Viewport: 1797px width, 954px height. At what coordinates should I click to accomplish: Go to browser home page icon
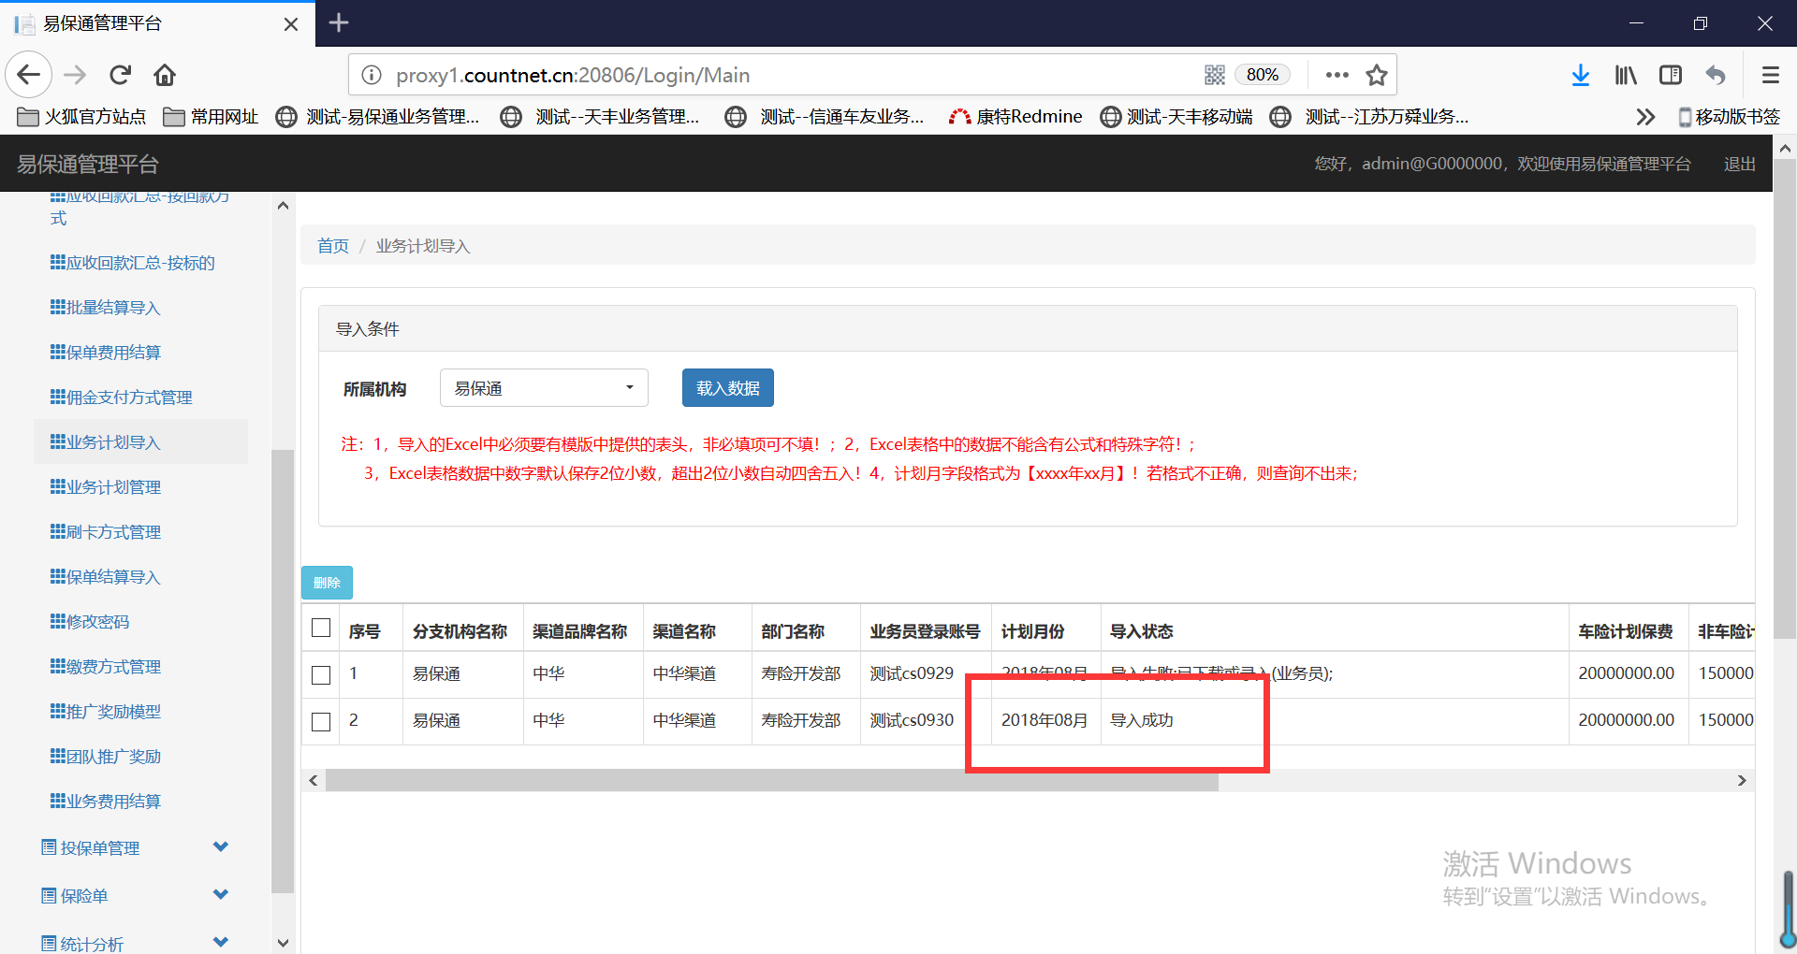pos(166,75)
